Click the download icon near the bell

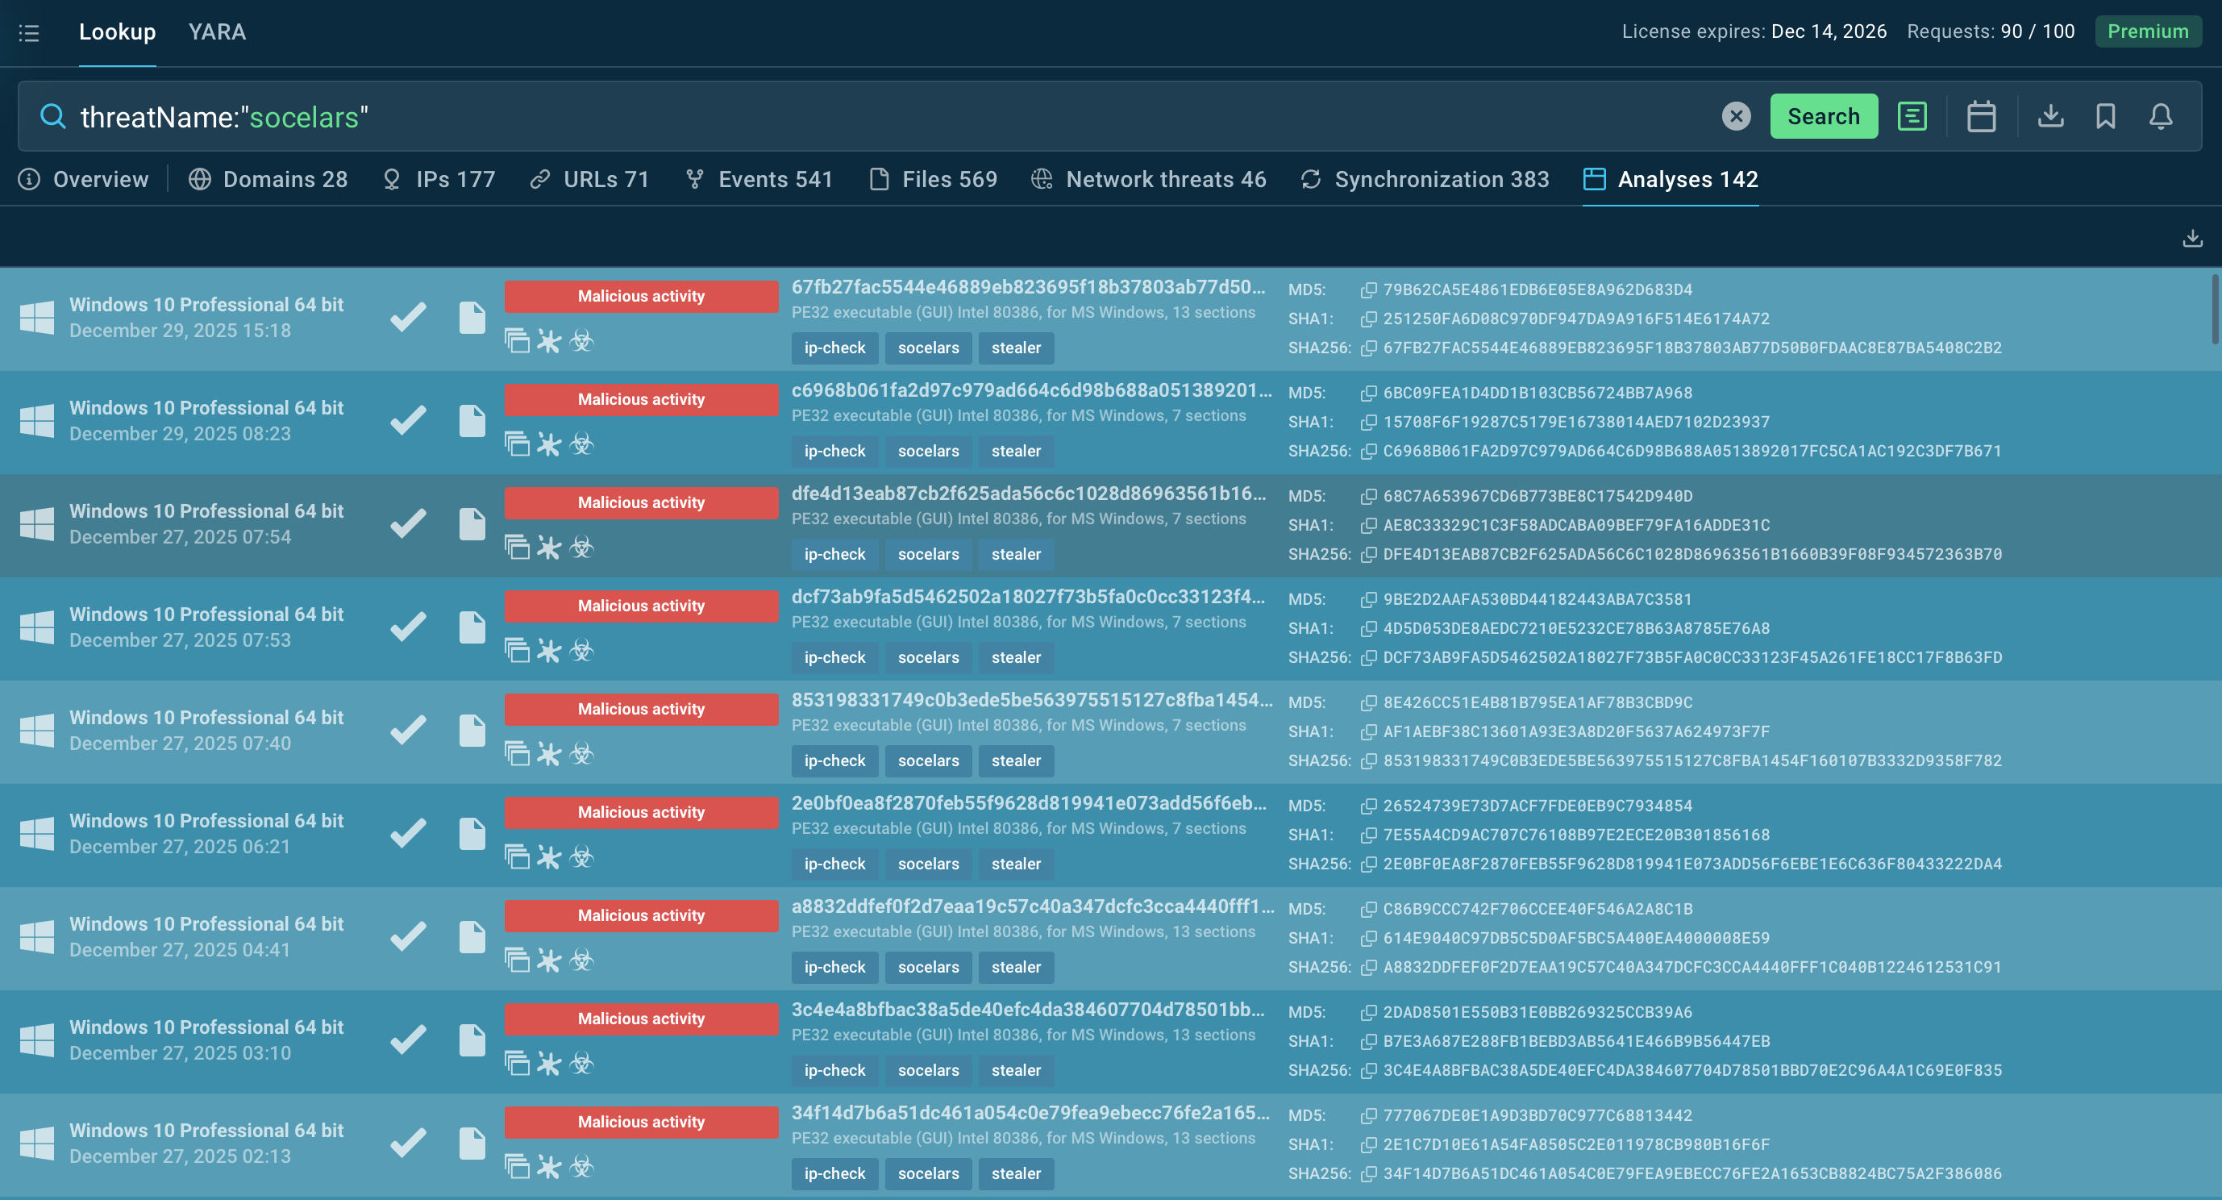pyautogui.click(x=2052, y=117)
